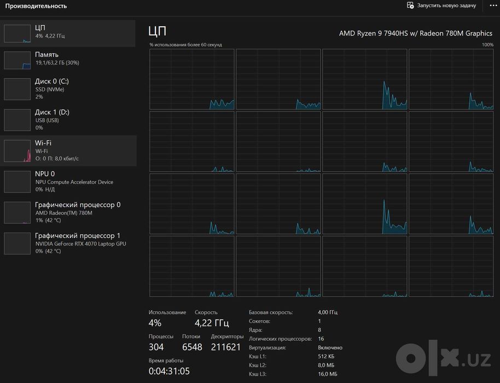Click the "NPU Compute Accelerator Device" text
The image size is (500, 383).
[74, 182]
